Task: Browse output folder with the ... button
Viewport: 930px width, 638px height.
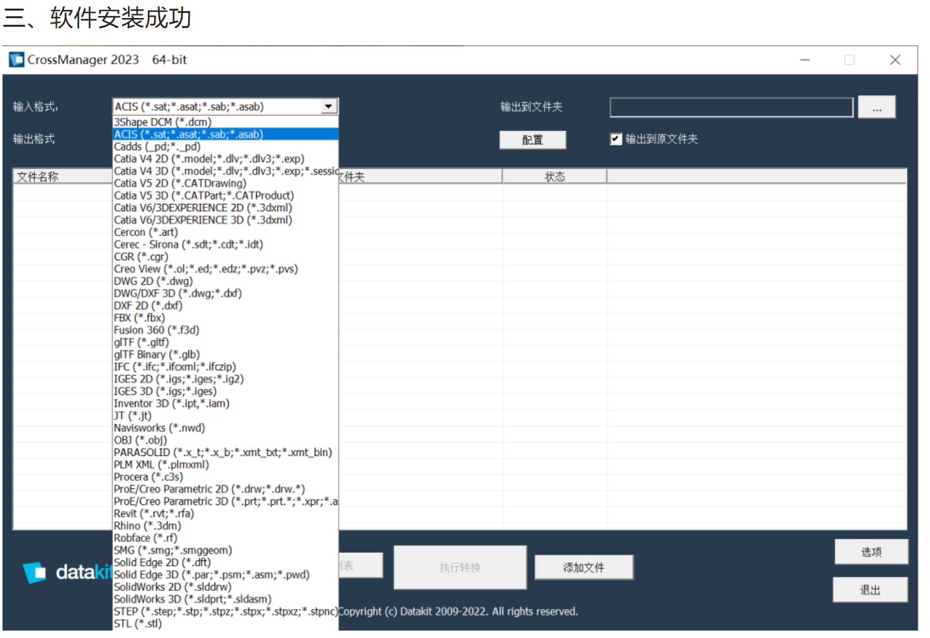Action: click(876, 107)
